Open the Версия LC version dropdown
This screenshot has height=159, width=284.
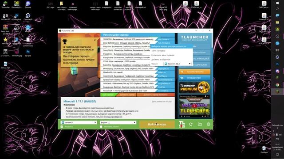[118, 122]
